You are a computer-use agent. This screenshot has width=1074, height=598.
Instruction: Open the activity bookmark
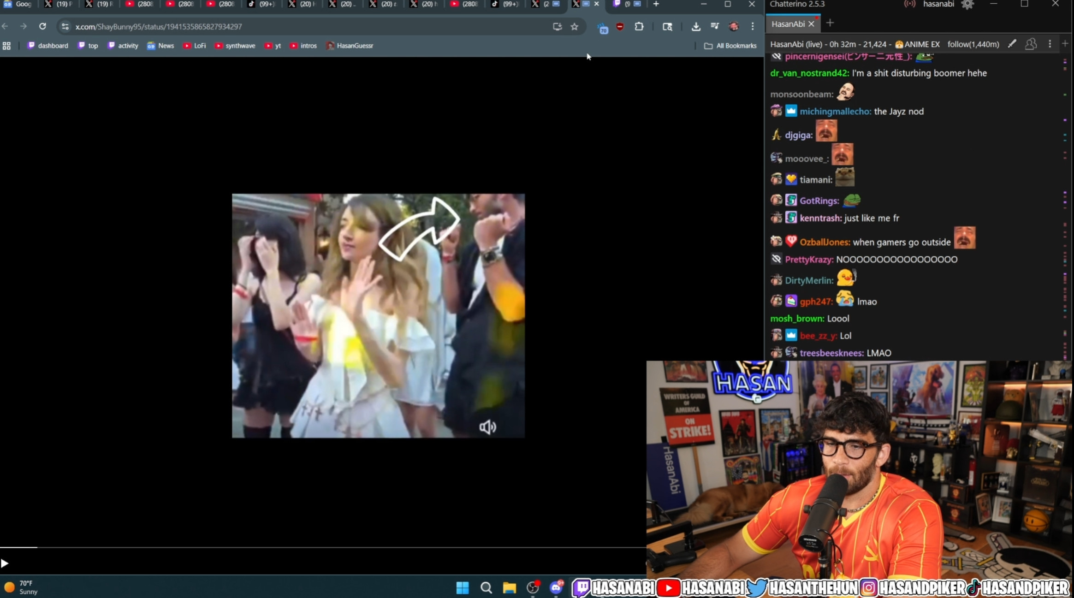pos(123,46)
